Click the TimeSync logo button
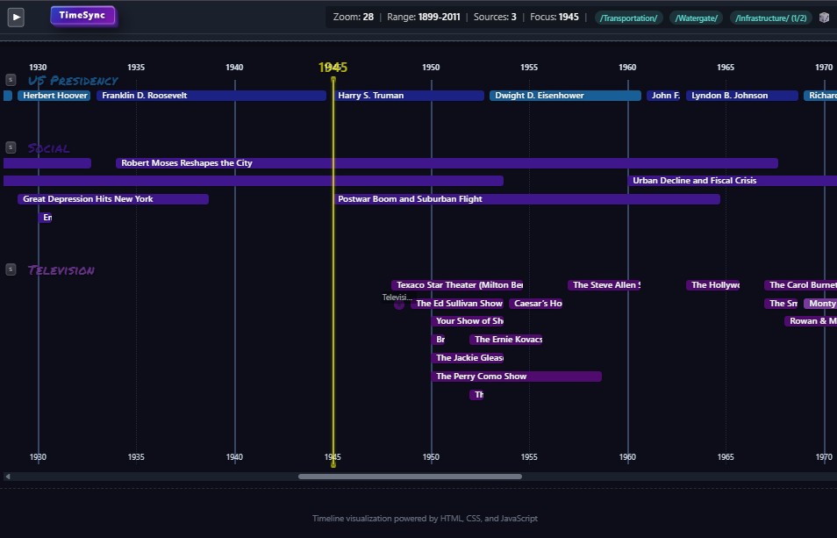837x538 pixels. pos(82,16)
